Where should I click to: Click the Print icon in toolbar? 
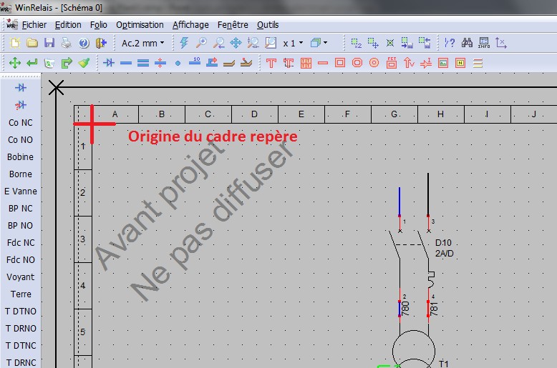point(66,43)
